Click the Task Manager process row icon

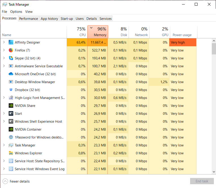coord(11,145)
